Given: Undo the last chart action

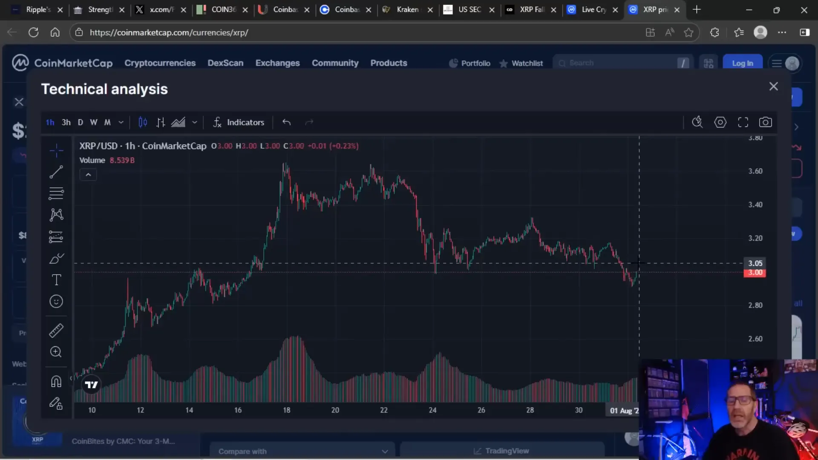Looking at the screenshot, I should [x=286, y=123].
